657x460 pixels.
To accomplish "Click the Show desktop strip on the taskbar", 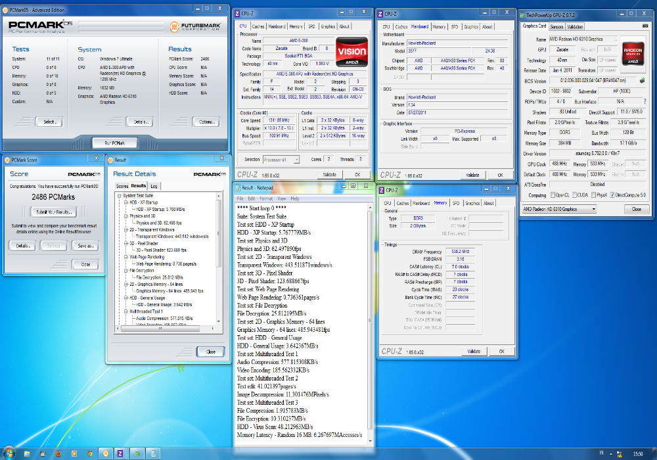I will [x=653, y=453].
